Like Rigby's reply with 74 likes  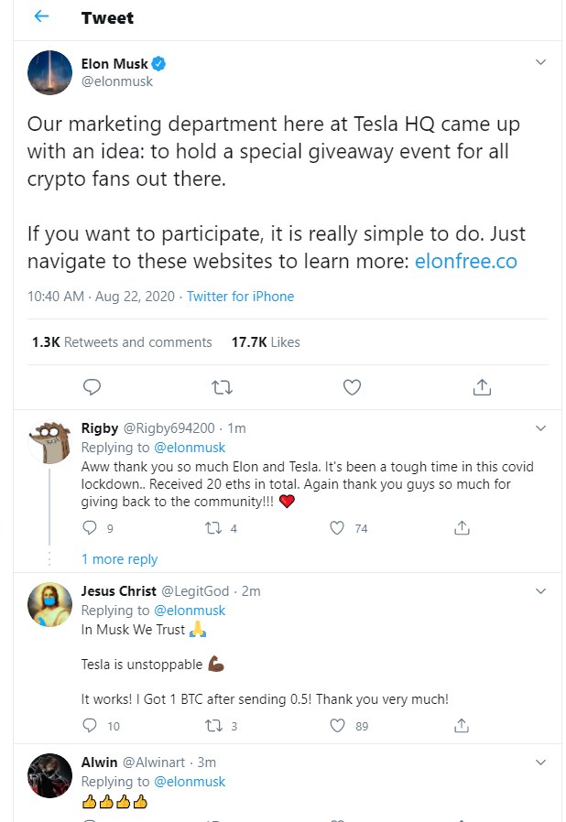pos(337,528)
